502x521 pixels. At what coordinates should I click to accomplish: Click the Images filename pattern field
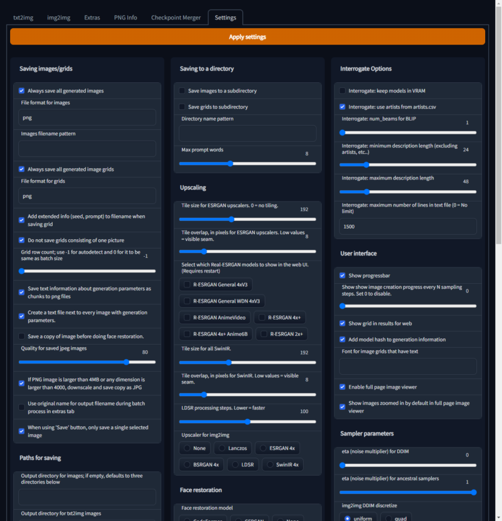pos(87,149)
